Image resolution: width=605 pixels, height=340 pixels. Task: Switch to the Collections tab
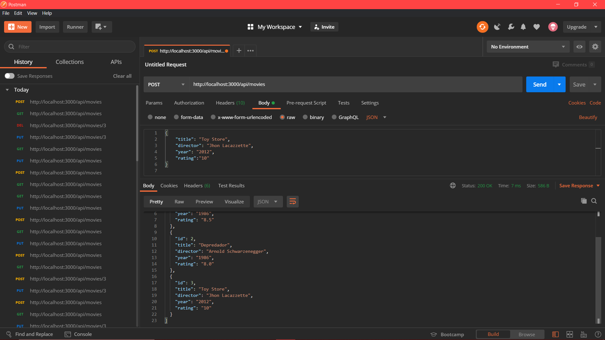pyautogui.click(x=70, y=62)
